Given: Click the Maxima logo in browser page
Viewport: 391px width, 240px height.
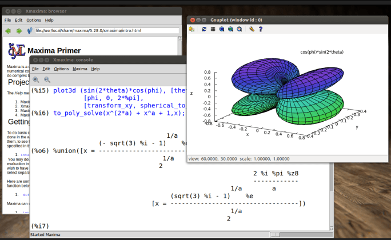Looking at the screenshot, I should pyautogui.click(x=17, y=51).
